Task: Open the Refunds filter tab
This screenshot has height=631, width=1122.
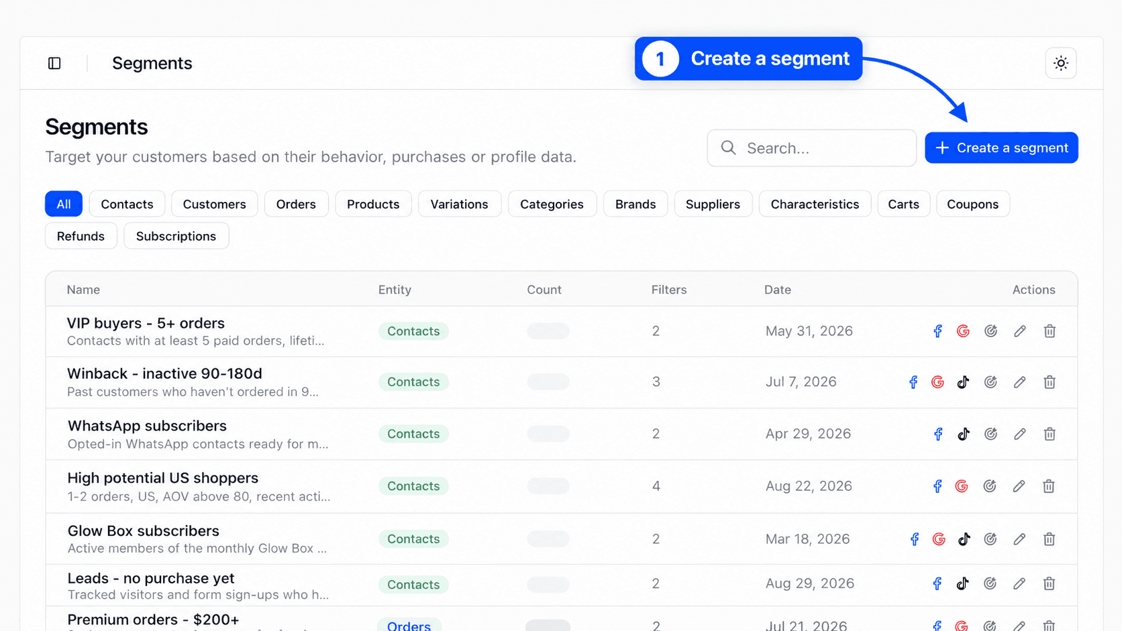Action: [x=81, y=236]
